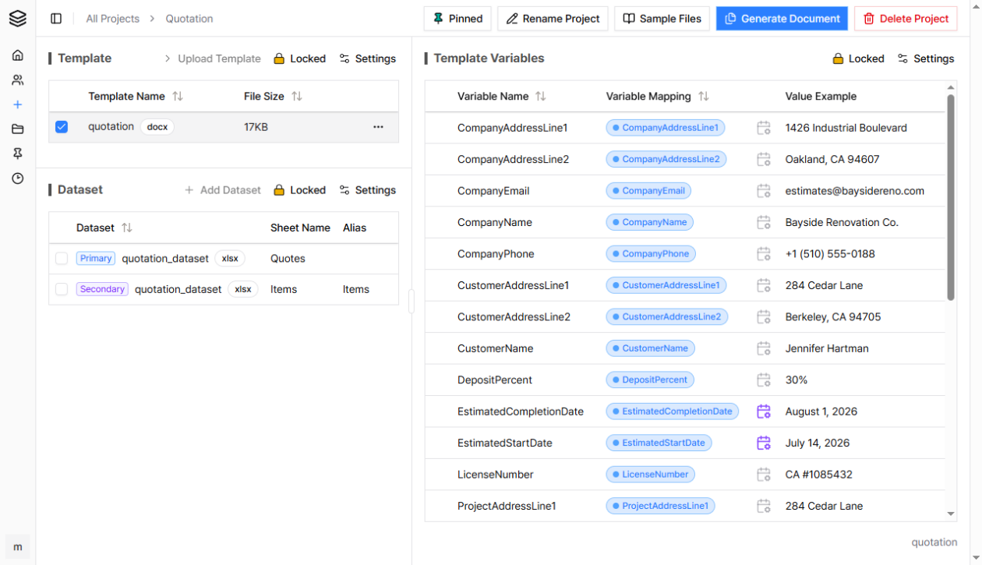Click value 'CA #1085432'
This screenshot has height=565, width=982.
pyautogui.click(x=819, y=475)
